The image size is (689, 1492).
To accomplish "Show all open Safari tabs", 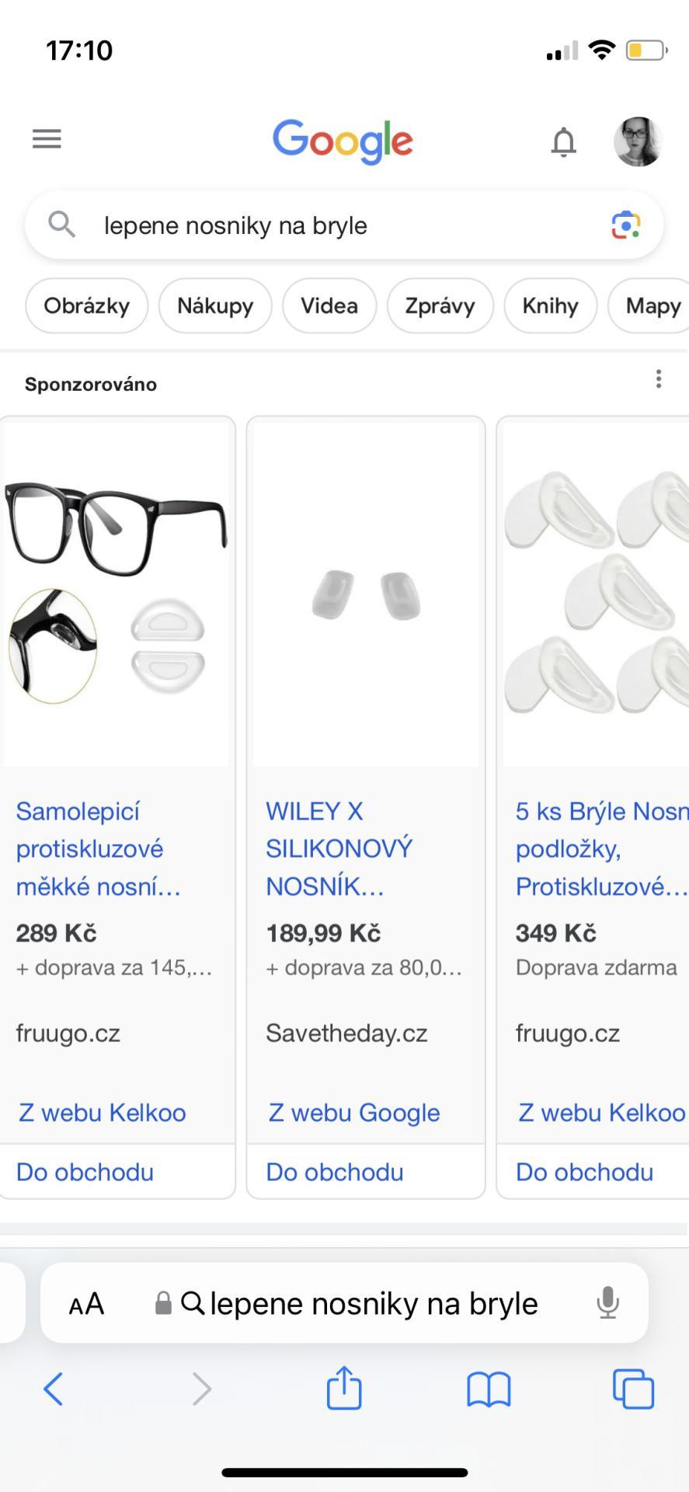I will coord(633,1389).
